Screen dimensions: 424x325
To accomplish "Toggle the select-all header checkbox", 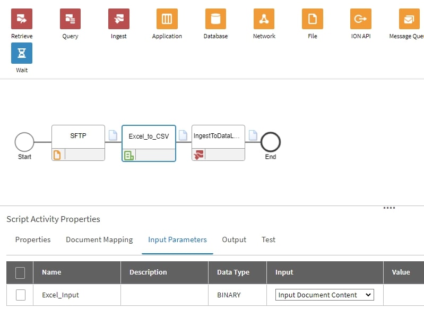I will click(x=20, y=272).
